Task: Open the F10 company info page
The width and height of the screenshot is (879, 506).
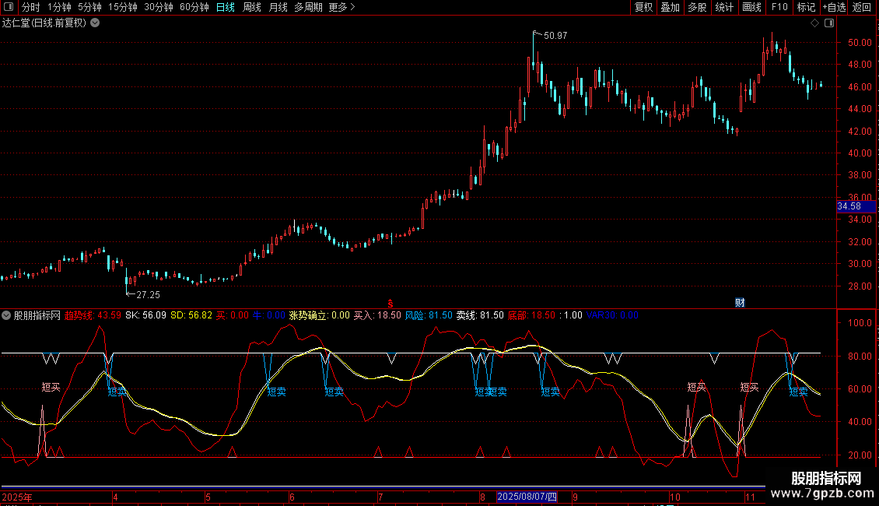Action: tap(779, 7)
